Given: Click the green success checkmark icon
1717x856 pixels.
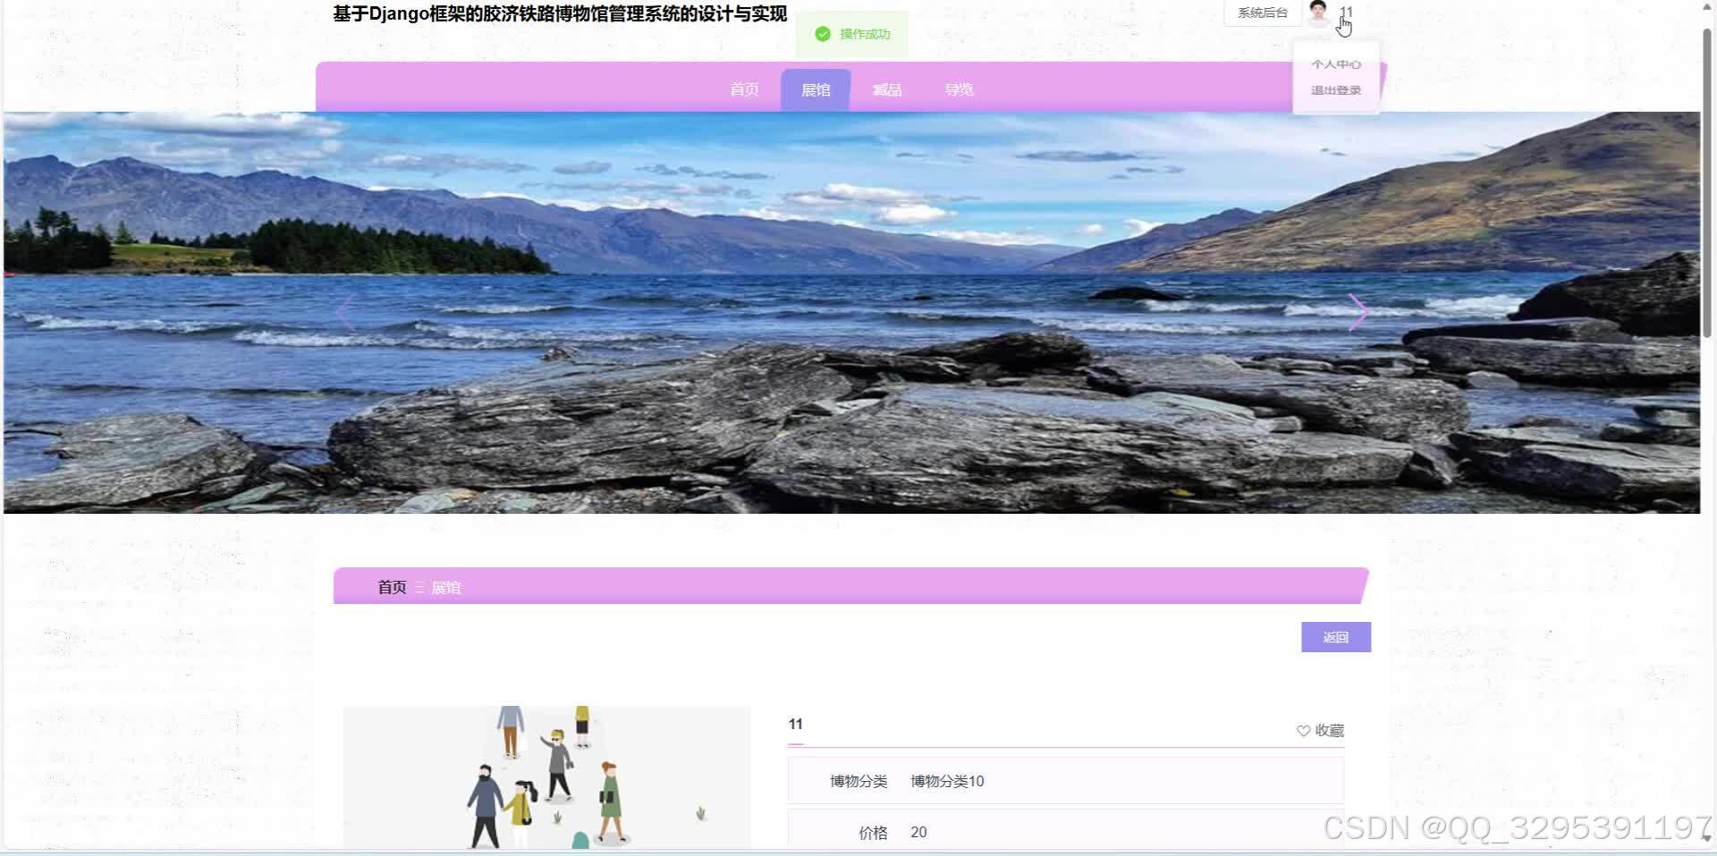Looking at the screenshot, I should tap(822, 33).
